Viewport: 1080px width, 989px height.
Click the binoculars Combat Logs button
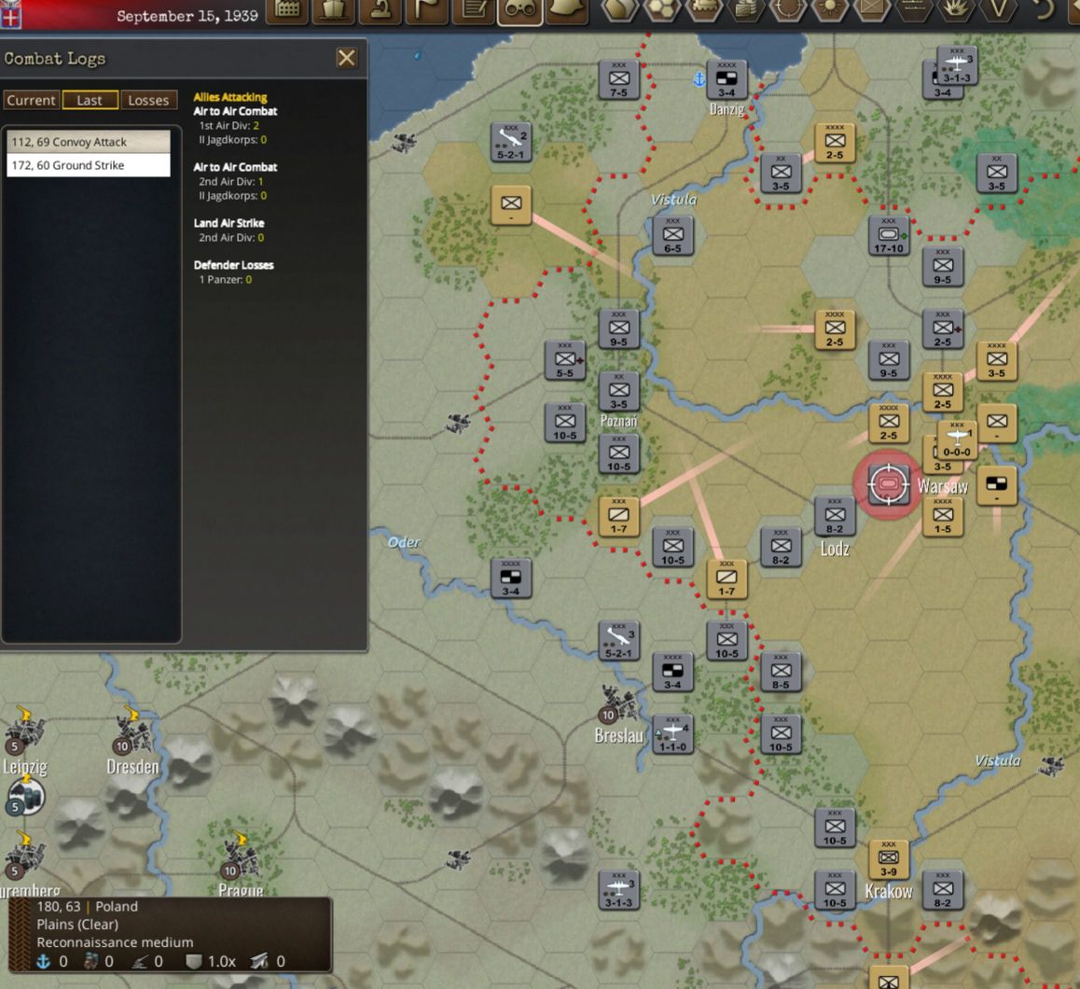pyautogui.click(x=519, y=9)
